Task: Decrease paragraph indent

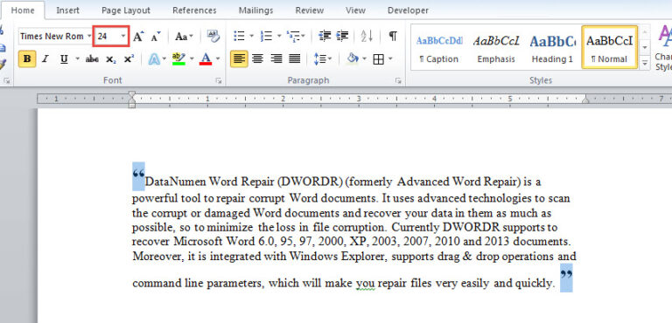Action: click(325, 37)
